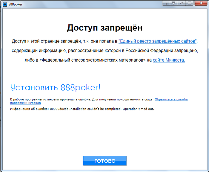Image resolution: width=209 pixels, height=172 pixels.
Task: Click the "888poker" window title text
Action: [x=15, y=4]
